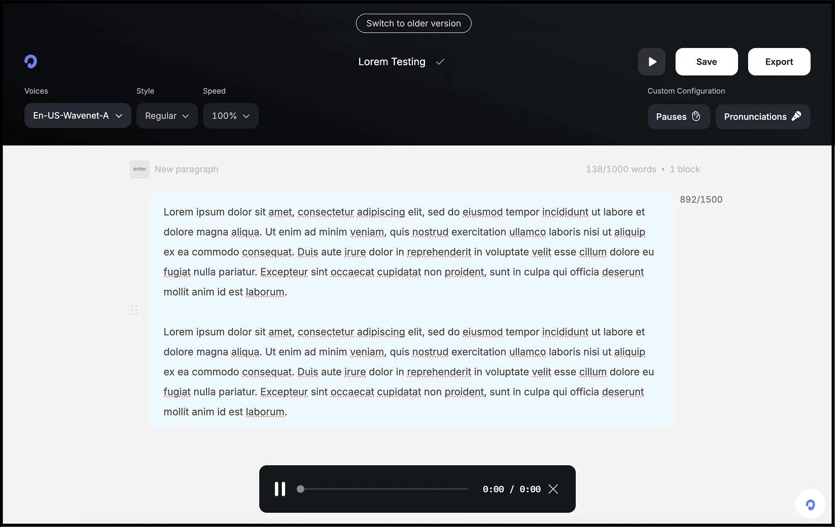Expand the En-US-Wavenet-A voice dropdown
The image size is (835, 527).
click(78, 115)
